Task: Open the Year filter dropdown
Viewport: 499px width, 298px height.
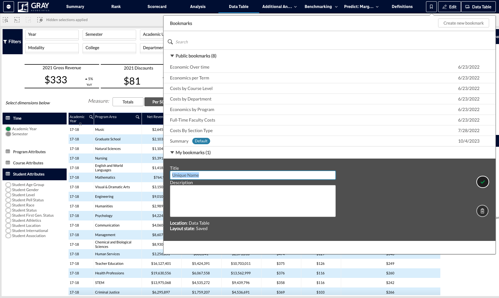Action: coord(52,34)
